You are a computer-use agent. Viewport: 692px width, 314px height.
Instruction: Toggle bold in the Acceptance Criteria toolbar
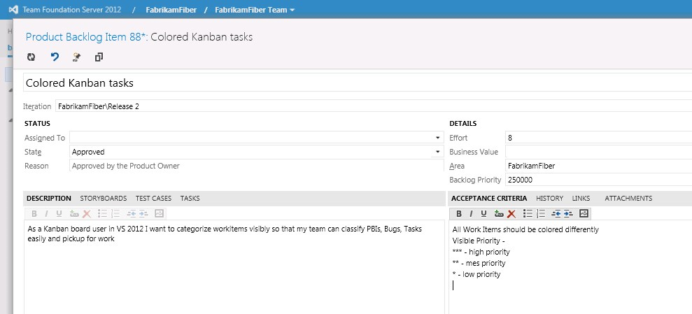tap(459, 214)
